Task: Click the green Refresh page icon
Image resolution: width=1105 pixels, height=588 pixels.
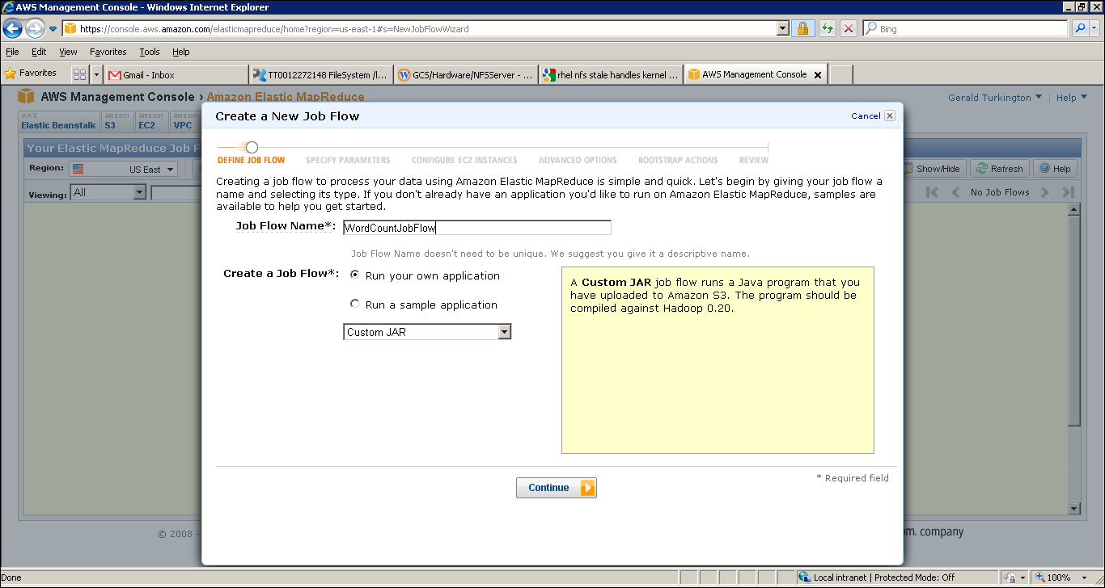Action: (x=827, y=28)
